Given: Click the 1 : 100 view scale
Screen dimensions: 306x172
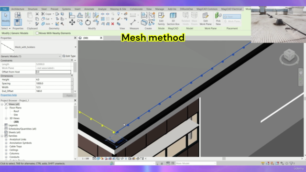Looking at the screenshot, I should point(86,159).
